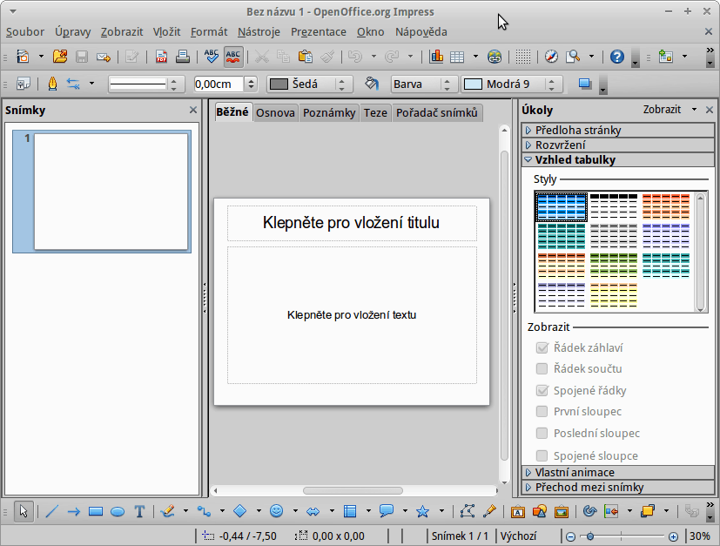Select the Block Arrows tool
This screenshot has width=720, height=546.
point(313,511)
